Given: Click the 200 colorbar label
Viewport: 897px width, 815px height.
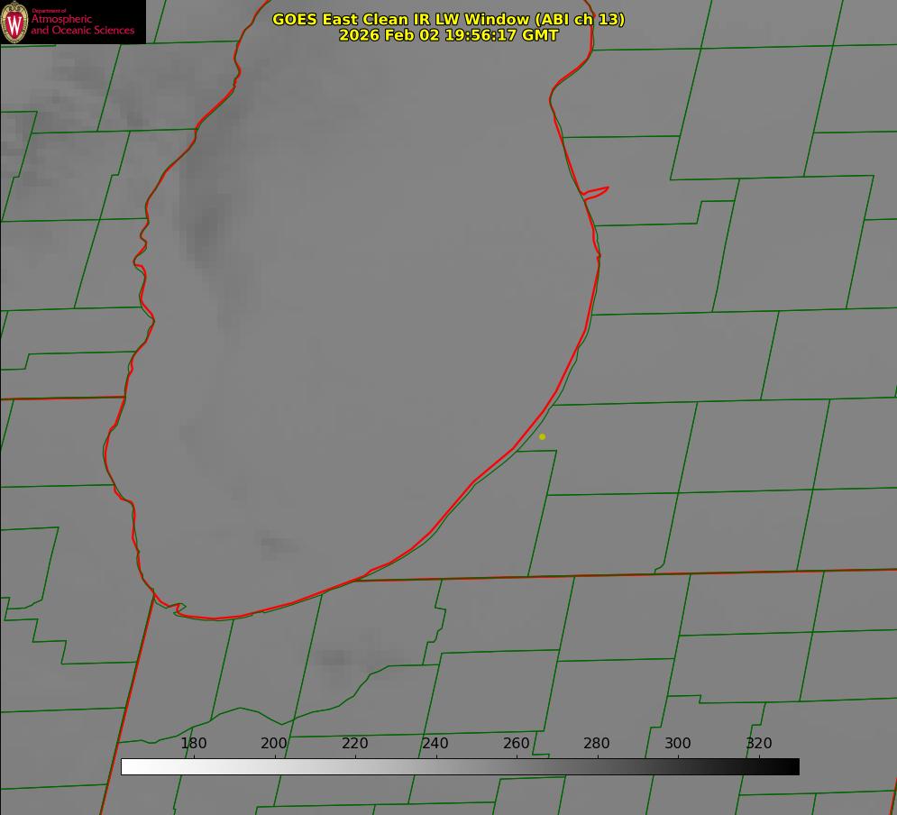Looking at the screenshot, I should 274,743.
